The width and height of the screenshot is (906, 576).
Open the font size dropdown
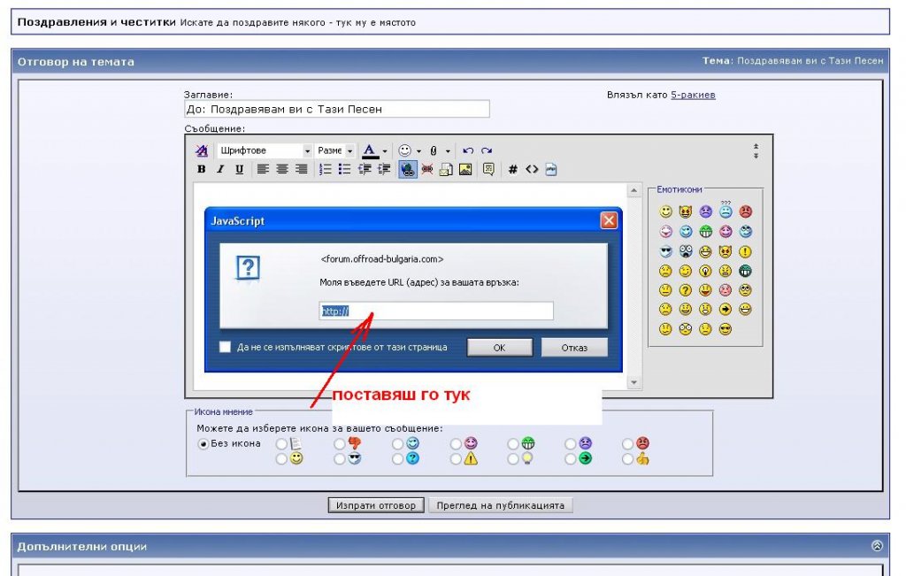(334, 150)
